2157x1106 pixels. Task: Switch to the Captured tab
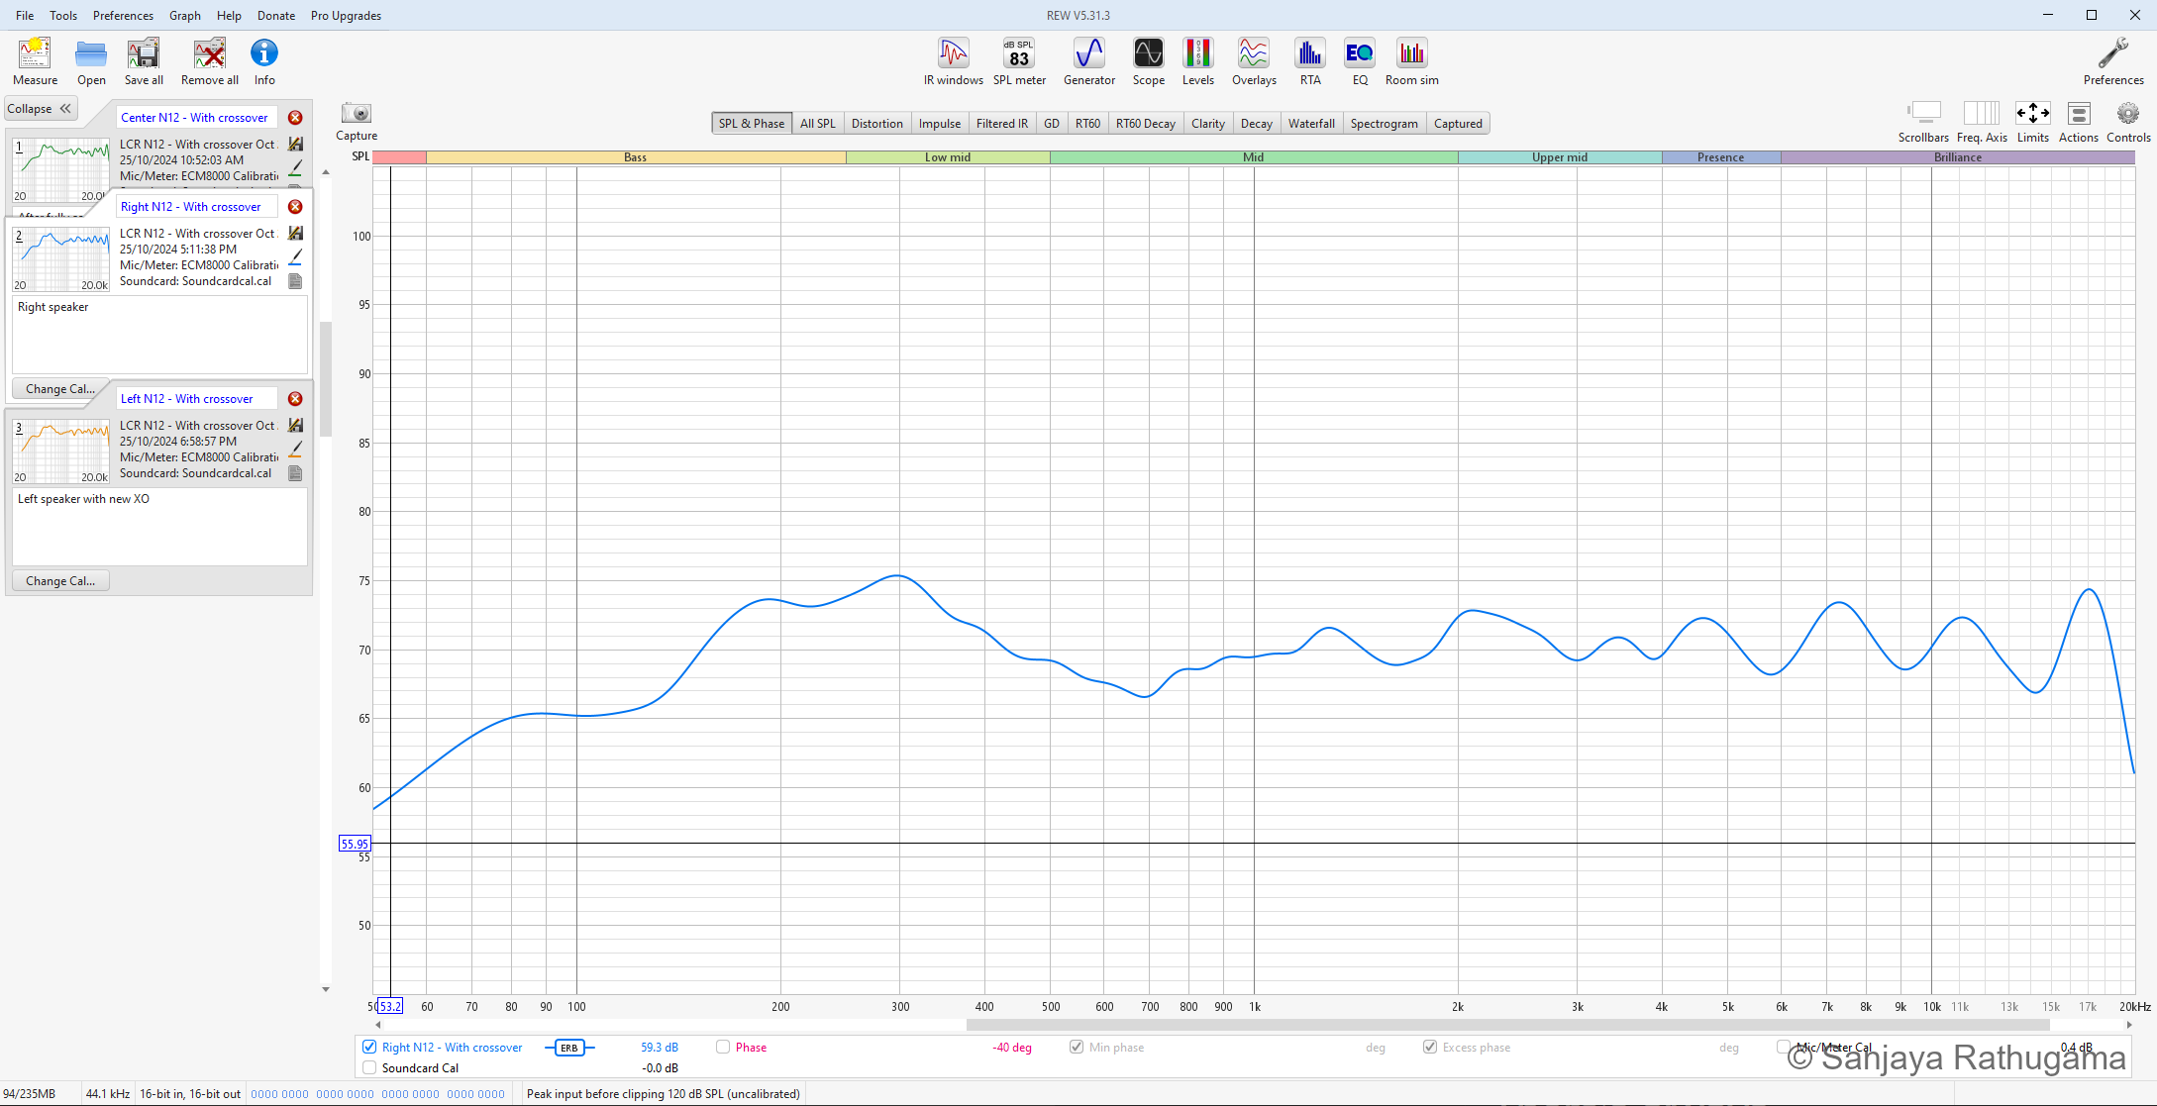pyautogui.click(x=1458, y=124)
